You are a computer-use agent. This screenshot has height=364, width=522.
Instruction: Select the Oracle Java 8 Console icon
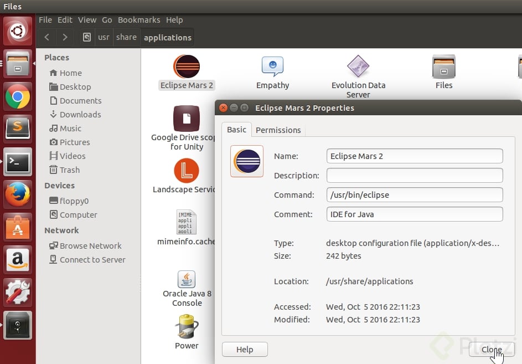187,289
